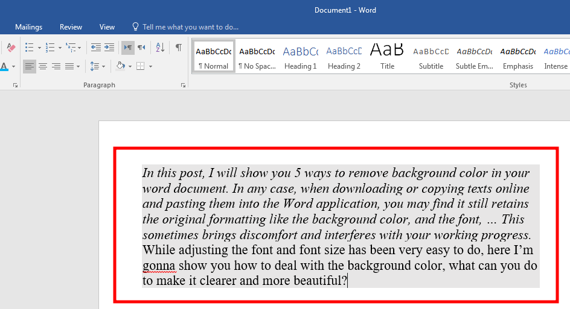Apply the Heading 1 style
570x309 pixels.
coord(300,57)
